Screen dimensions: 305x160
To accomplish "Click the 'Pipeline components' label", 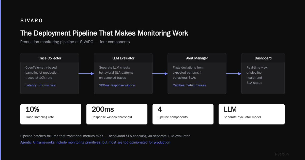I will pos(173,117).
